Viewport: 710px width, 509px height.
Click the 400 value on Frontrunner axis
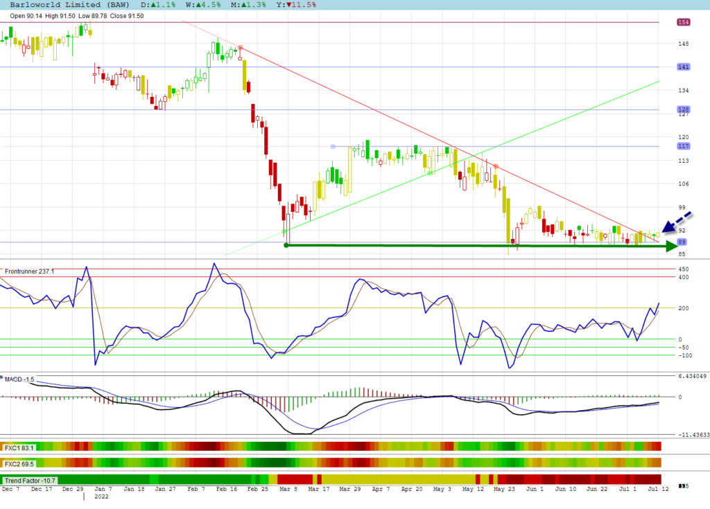click(x=683, y=277)
